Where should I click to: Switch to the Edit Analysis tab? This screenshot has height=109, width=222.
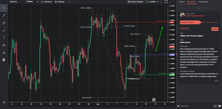pyautogui.click(x=203, y=2)
